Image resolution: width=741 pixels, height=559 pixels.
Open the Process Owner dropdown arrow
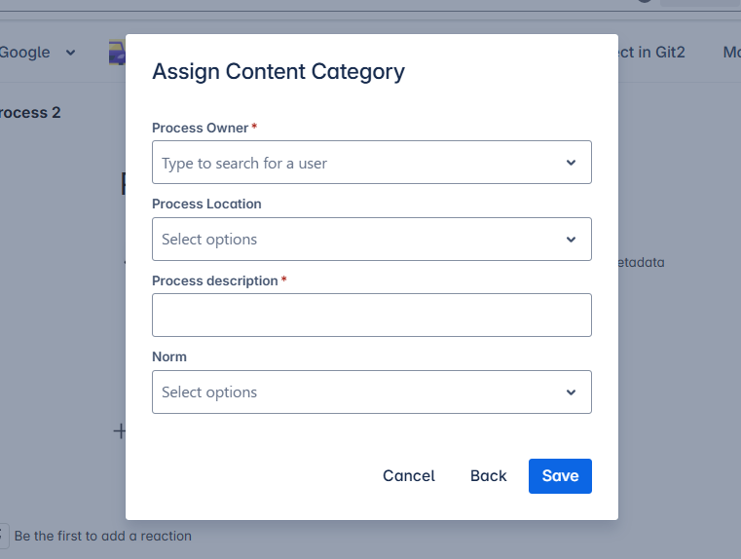571,163
